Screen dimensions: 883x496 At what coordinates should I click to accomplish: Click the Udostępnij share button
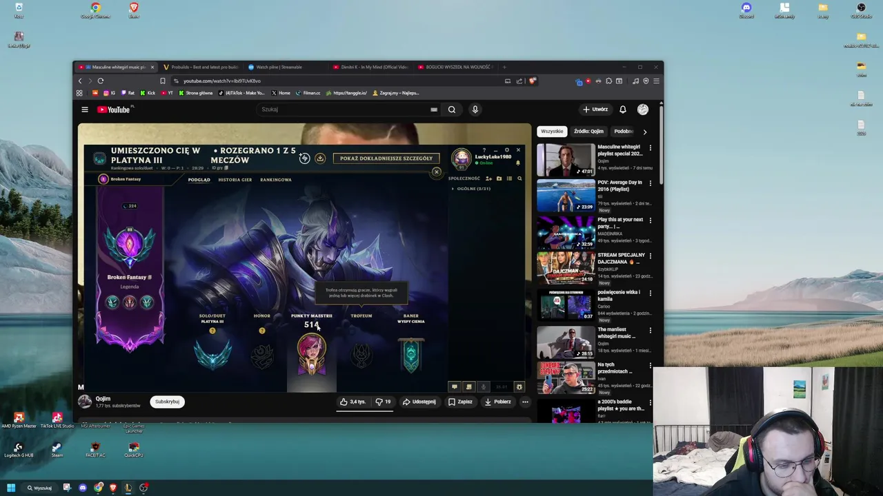tap(419, 402)
